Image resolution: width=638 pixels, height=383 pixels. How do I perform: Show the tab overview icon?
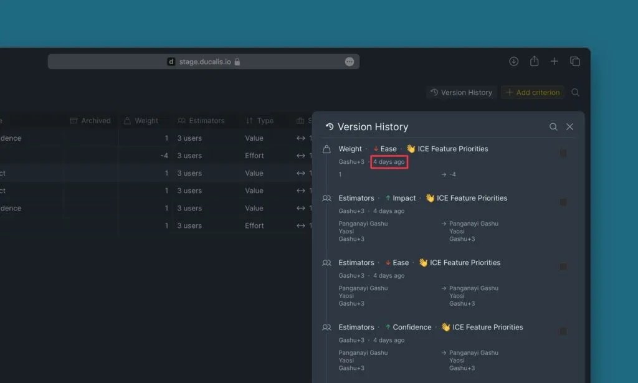tap(575, 61)
